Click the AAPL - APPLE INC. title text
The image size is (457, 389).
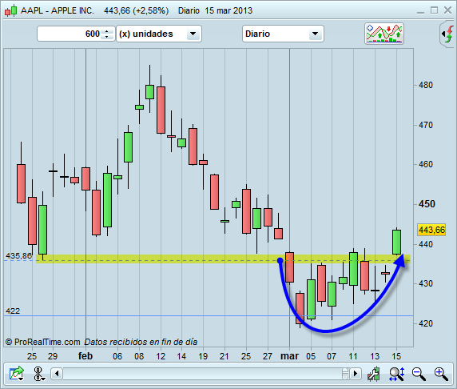click(58, 11)
